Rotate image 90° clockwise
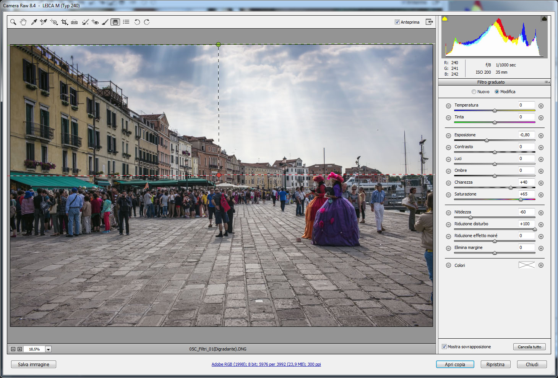 coord(147,22)
